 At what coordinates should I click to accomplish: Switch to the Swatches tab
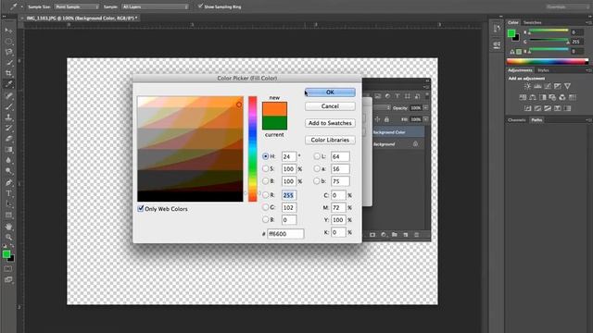(532, 22)
